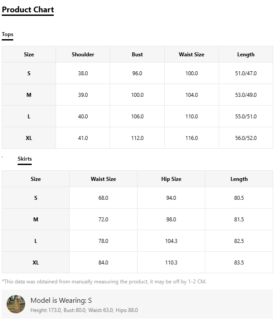Click the 112.0 bust cell
Image resolution: width=275 pixels, height=323 pixels.
[137, 138]
